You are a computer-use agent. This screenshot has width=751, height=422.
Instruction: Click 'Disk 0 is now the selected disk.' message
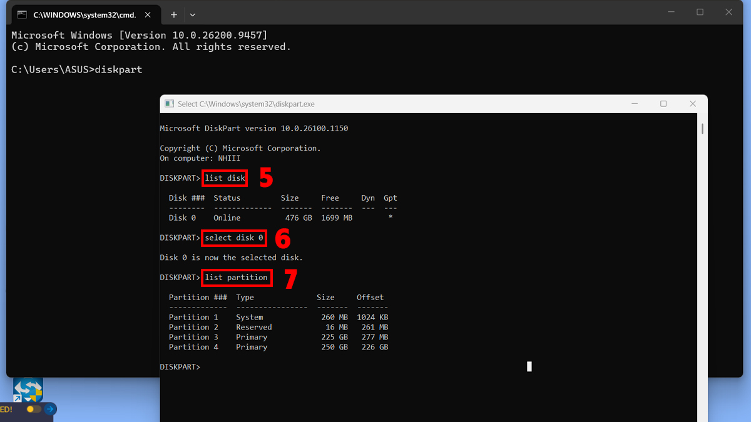232,258
